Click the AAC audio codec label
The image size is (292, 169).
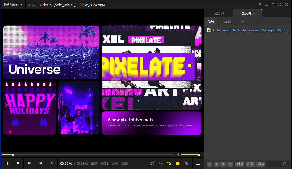coord(115,163)
